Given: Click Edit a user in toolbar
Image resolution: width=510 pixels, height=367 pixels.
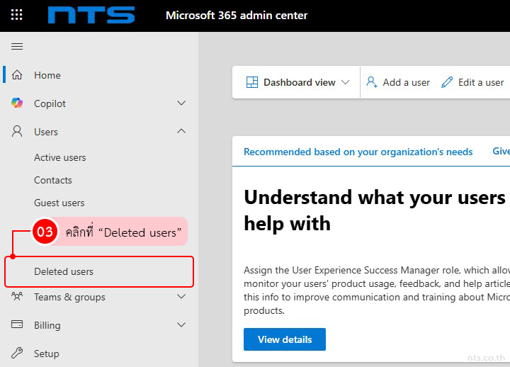Looking at the screenshot, I should [x=472, y=82].
